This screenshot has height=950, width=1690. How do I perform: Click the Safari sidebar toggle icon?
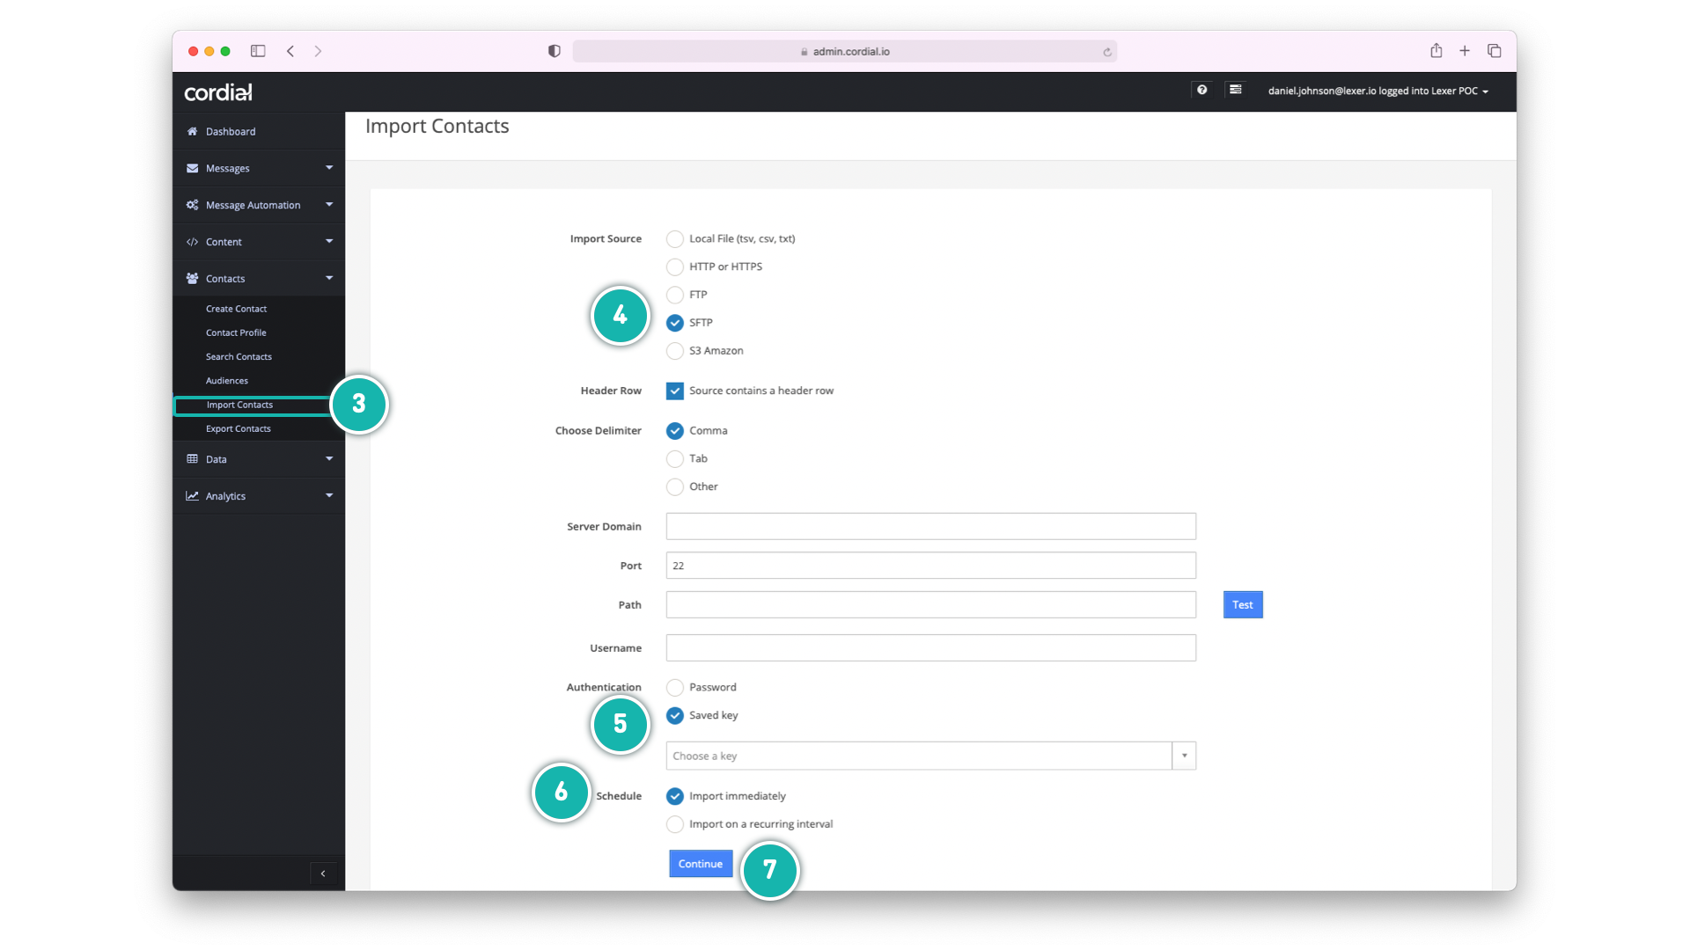click(258, 51)
